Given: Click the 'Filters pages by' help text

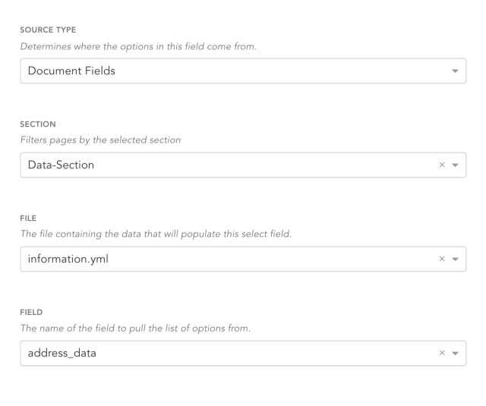Looking at the screenshot, I should (100, 140).
